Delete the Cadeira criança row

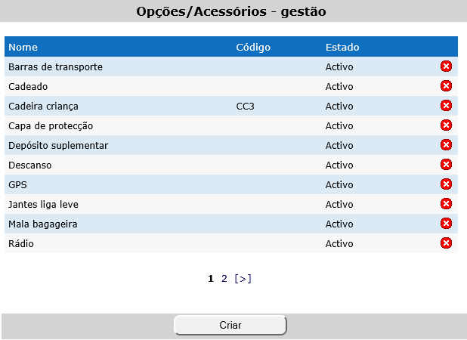(446, 106)
